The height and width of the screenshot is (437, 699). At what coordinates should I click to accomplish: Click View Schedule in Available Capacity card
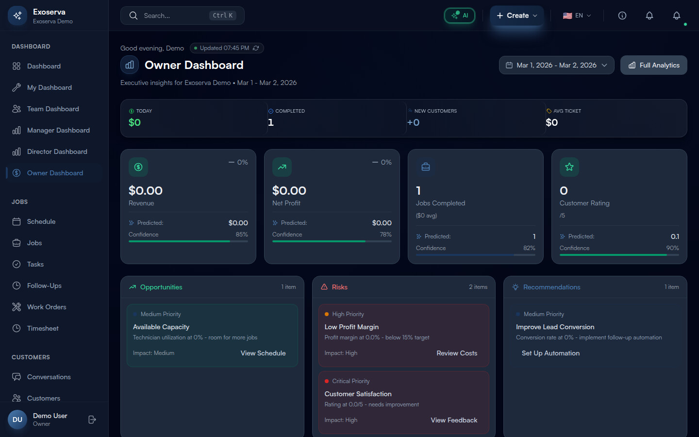[263, 353]
